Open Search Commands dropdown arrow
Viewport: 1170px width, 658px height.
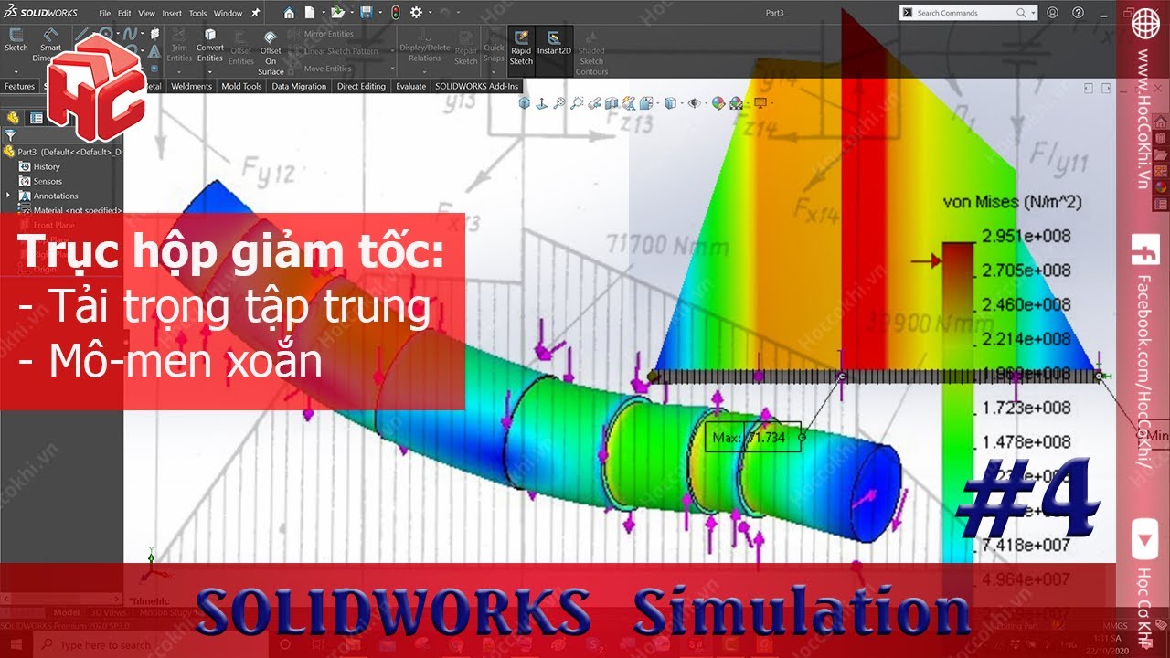click(x=1034, y=13)
